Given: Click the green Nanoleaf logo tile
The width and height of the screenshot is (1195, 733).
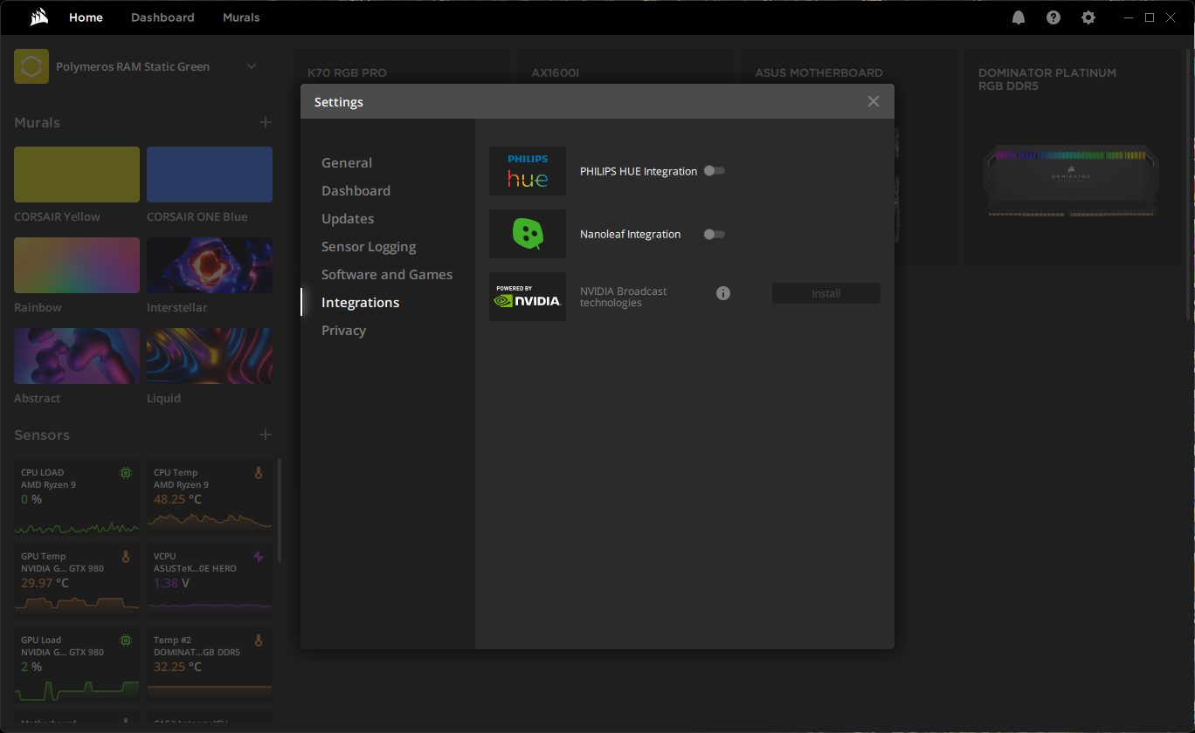Looking at the screenshot, I should point(528,234).
